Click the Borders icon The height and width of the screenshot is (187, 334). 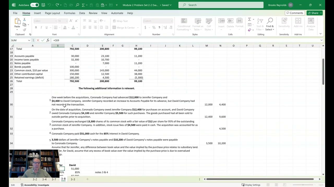click(56, 28)
